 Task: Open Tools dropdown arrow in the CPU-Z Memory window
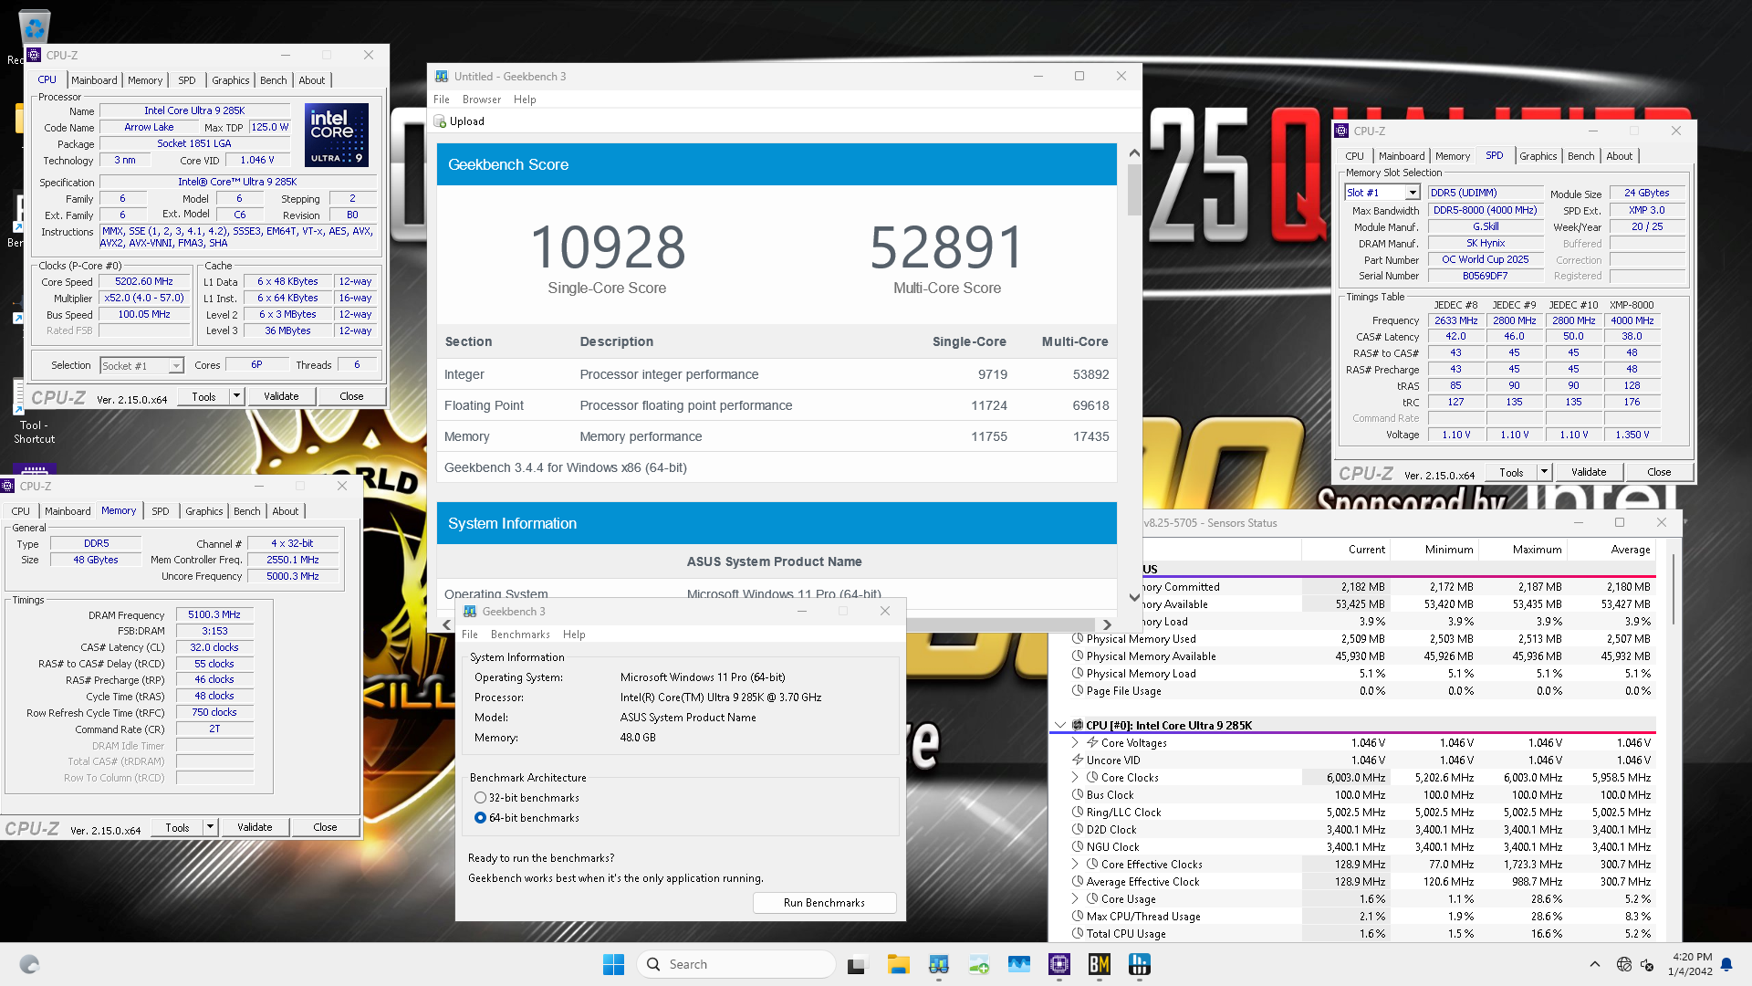[210, 827]
